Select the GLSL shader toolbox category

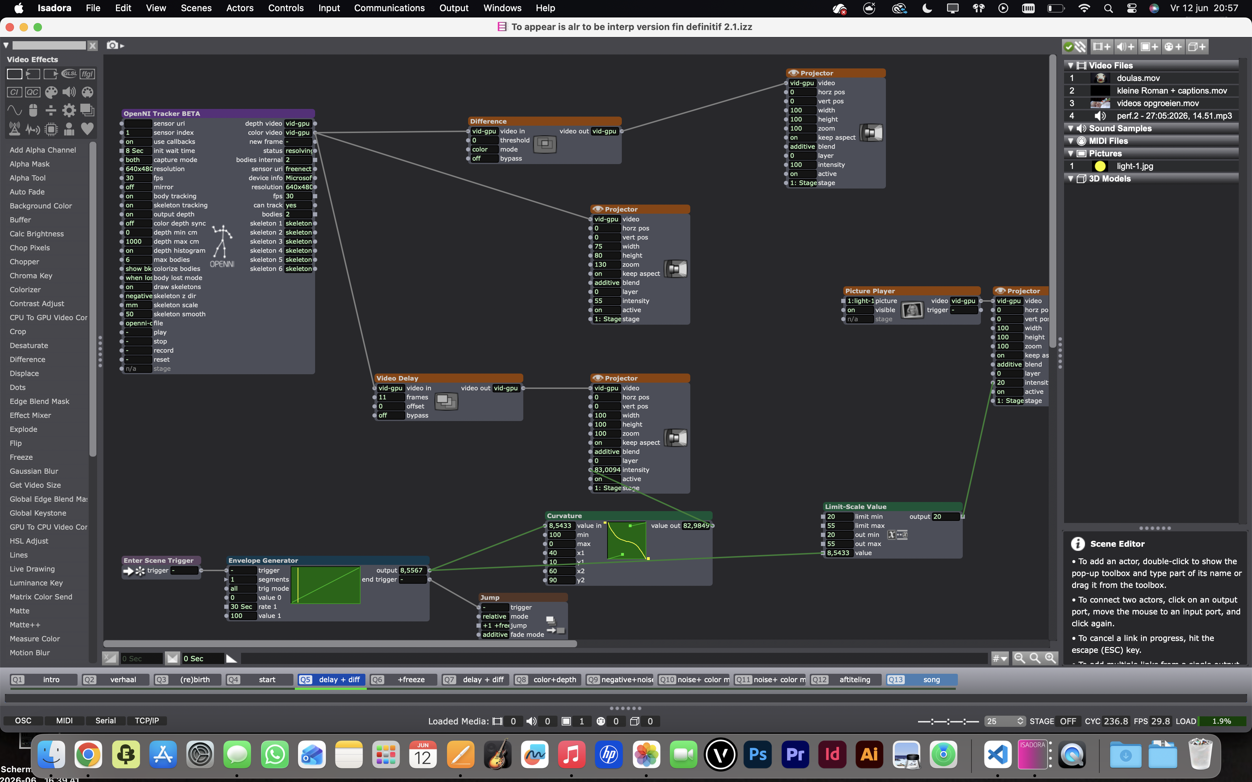tap(69, 74)
